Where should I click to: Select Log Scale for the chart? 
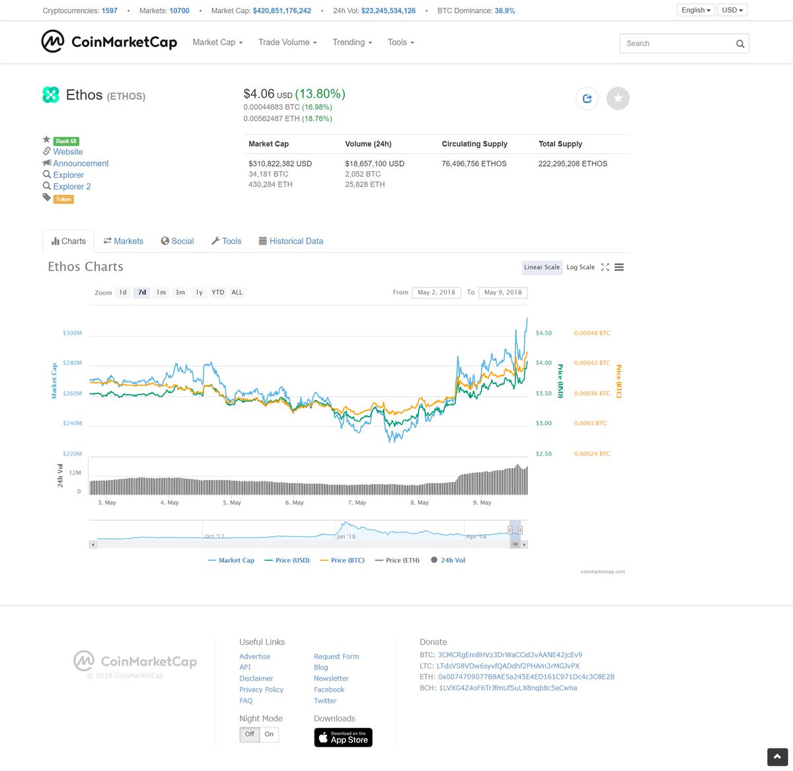coord(580,267)
